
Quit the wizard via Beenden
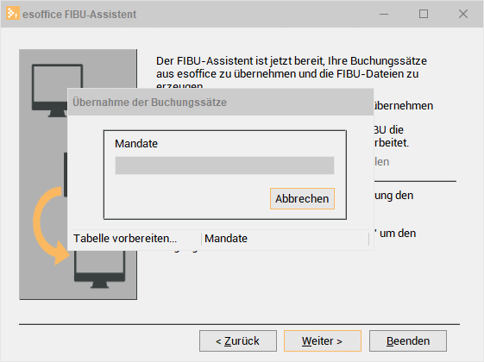[x=408, y=341]
